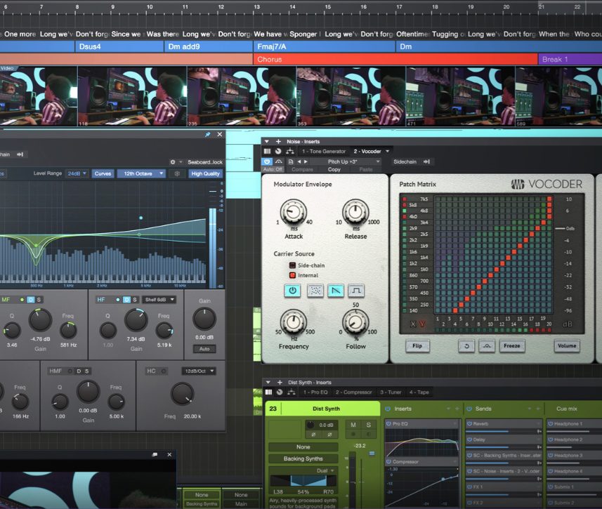Click the Patch Matrix reset icon
This screenshot has height=509, width=602.
point(466,346)
